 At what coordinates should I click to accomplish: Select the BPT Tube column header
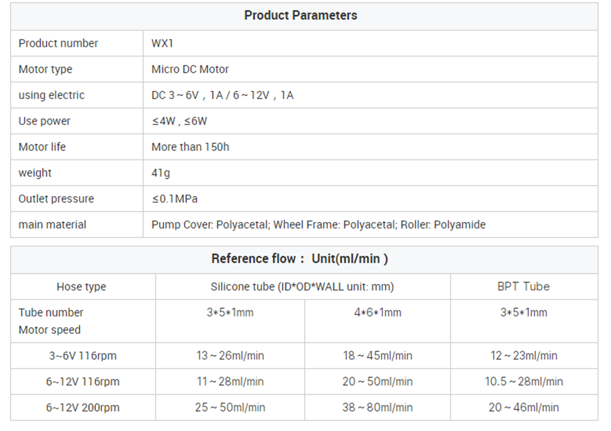[523, 287]
